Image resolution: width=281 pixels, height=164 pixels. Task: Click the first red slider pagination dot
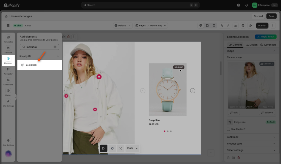tap(165, 131)
